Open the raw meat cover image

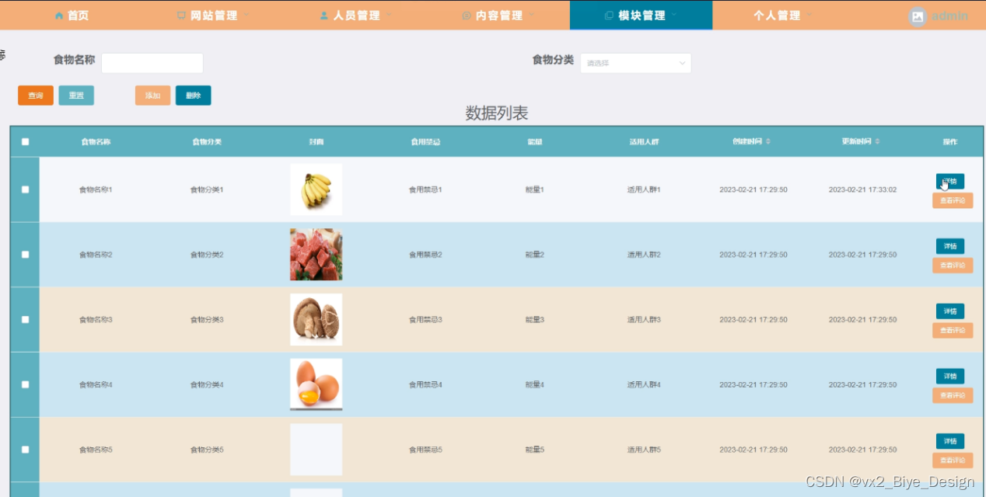316,255
